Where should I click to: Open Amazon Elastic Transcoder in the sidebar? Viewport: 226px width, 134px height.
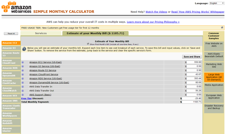click(x=11, y=107)
